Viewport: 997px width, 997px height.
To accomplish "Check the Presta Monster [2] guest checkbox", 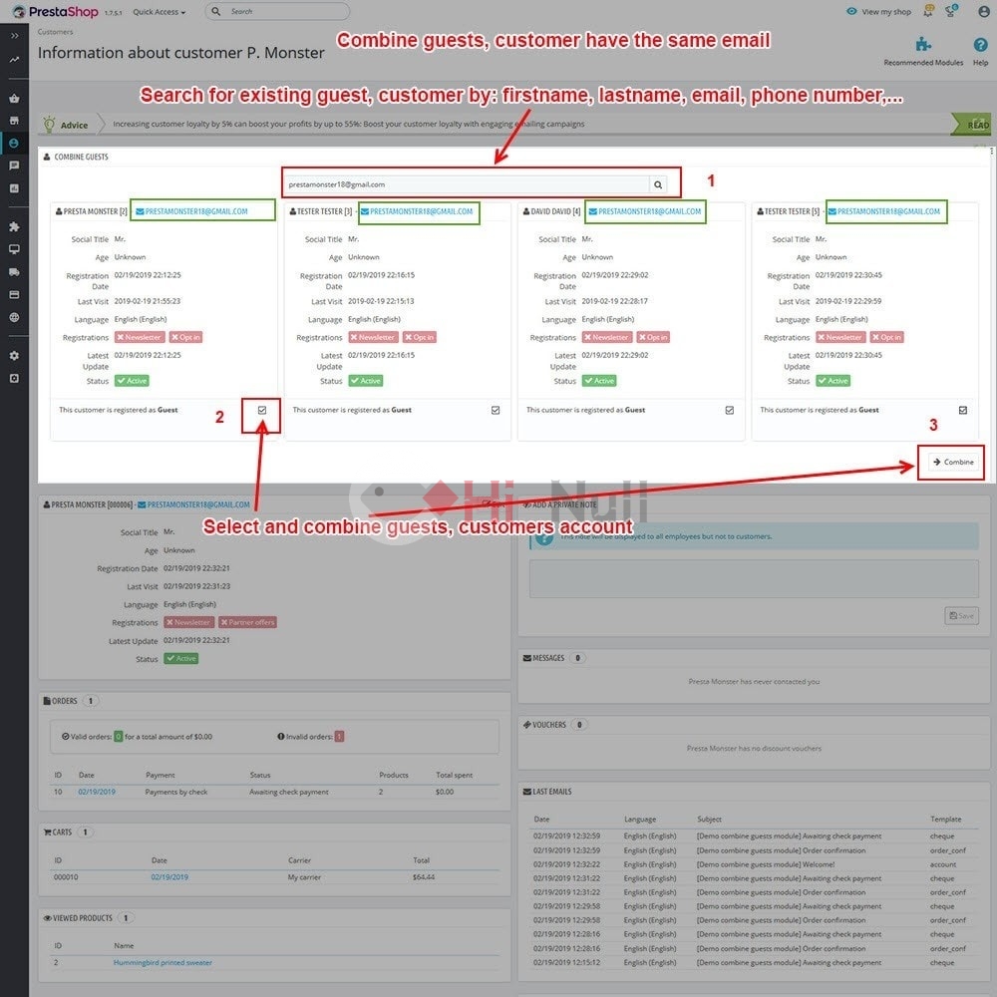I will (262, 410).
